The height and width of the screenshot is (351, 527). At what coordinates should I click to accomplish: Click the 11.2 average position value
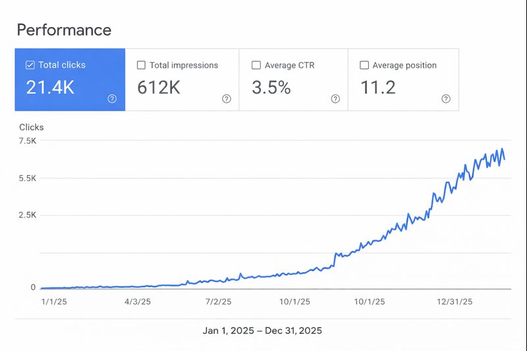pos(378,87)
